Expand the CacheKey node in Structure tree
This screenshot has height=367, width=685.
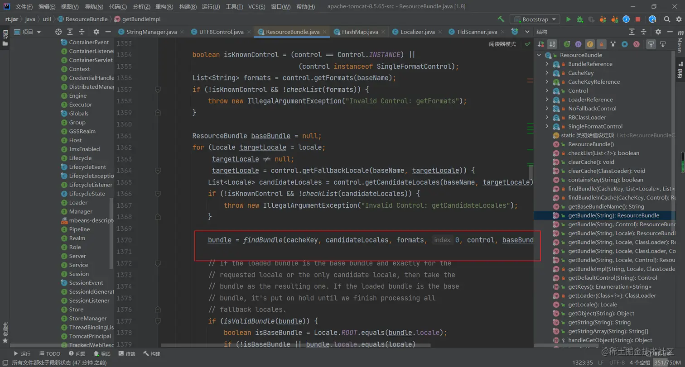[x=547, y=73]
